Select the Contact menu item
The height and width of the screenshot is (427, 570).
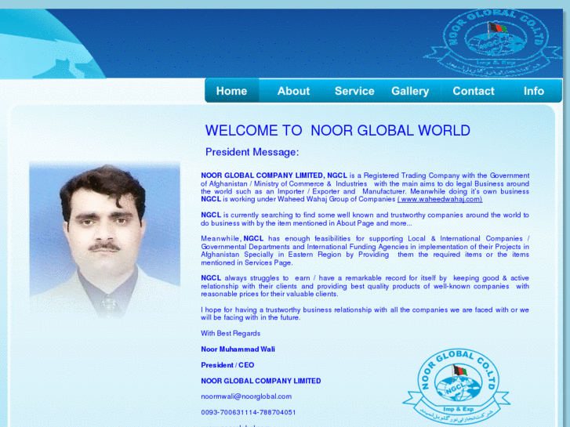(474, 91)
